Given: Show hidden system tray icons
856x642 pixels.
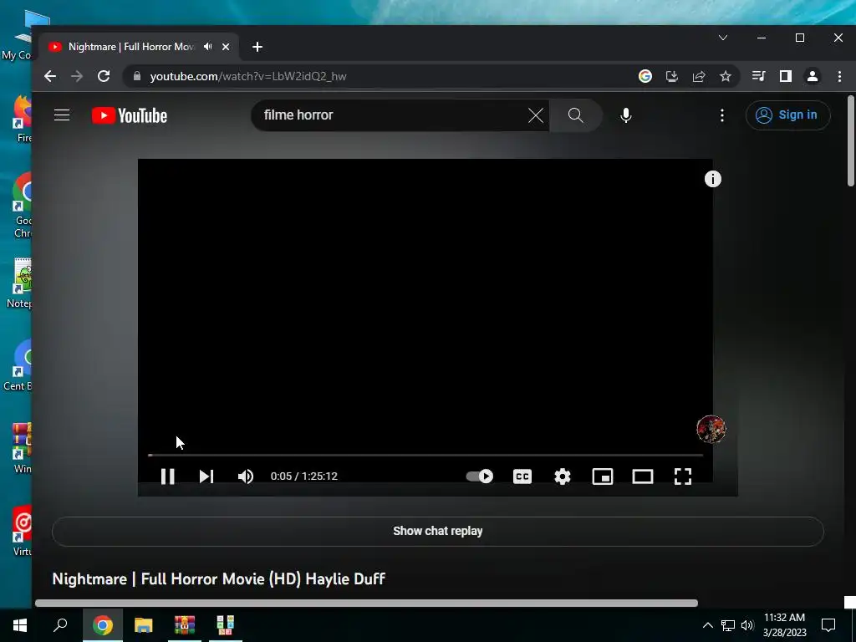Looking at the screenshot, I should tap(707, 625).
